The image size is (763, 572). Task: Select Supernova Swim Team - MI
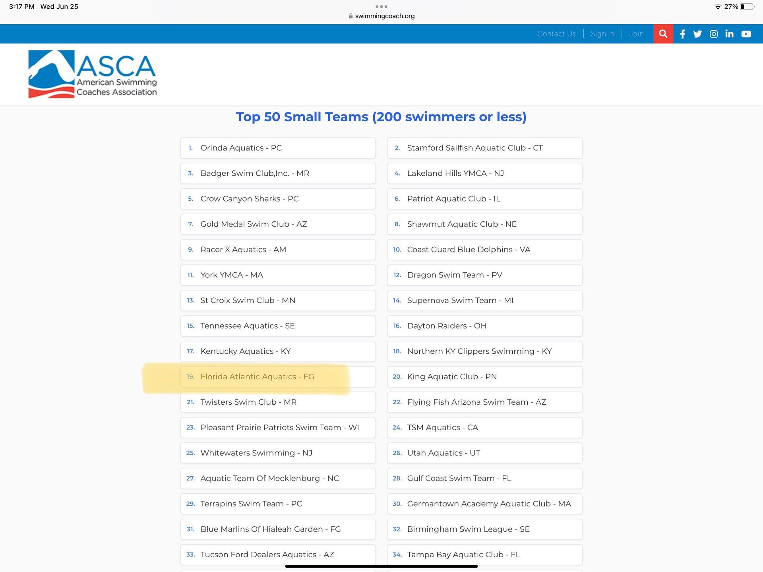click(484, 301)
